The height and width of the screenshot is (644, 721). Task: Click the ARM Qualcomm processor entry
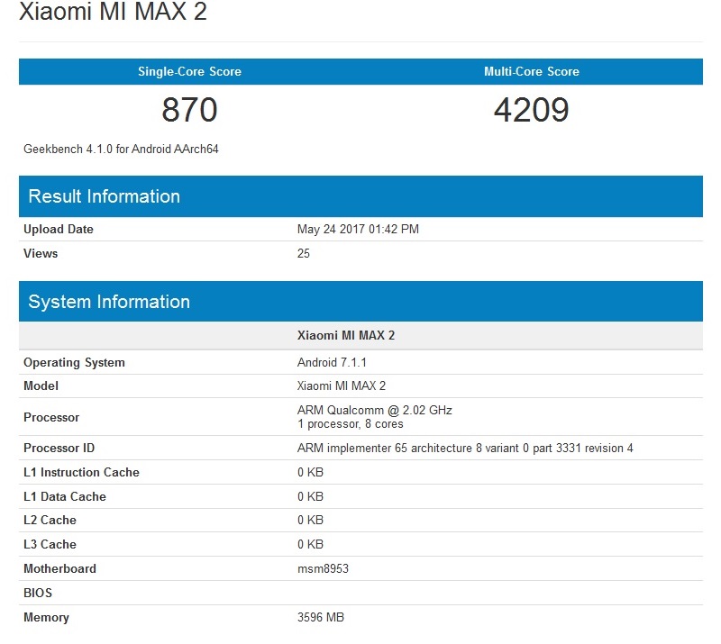coord(374,410)
